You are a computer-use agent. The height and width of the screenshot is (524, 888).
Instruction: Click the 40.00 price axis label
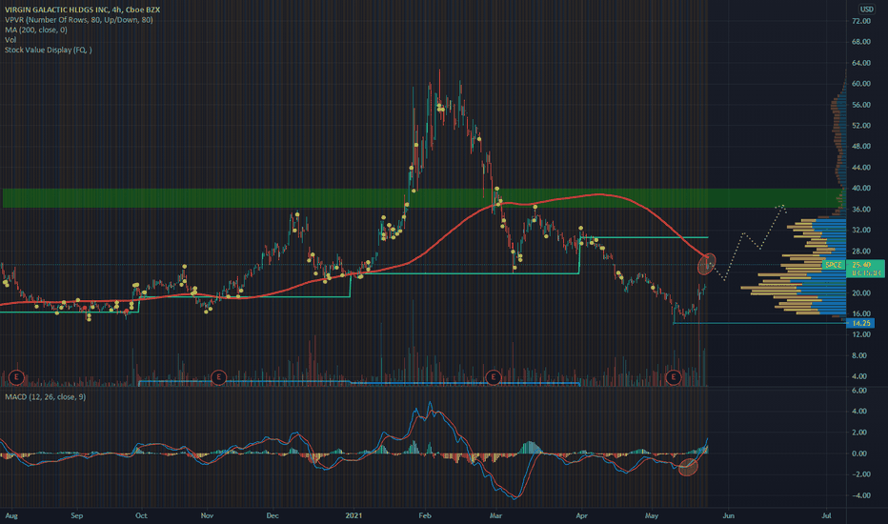tap(860, 188)
